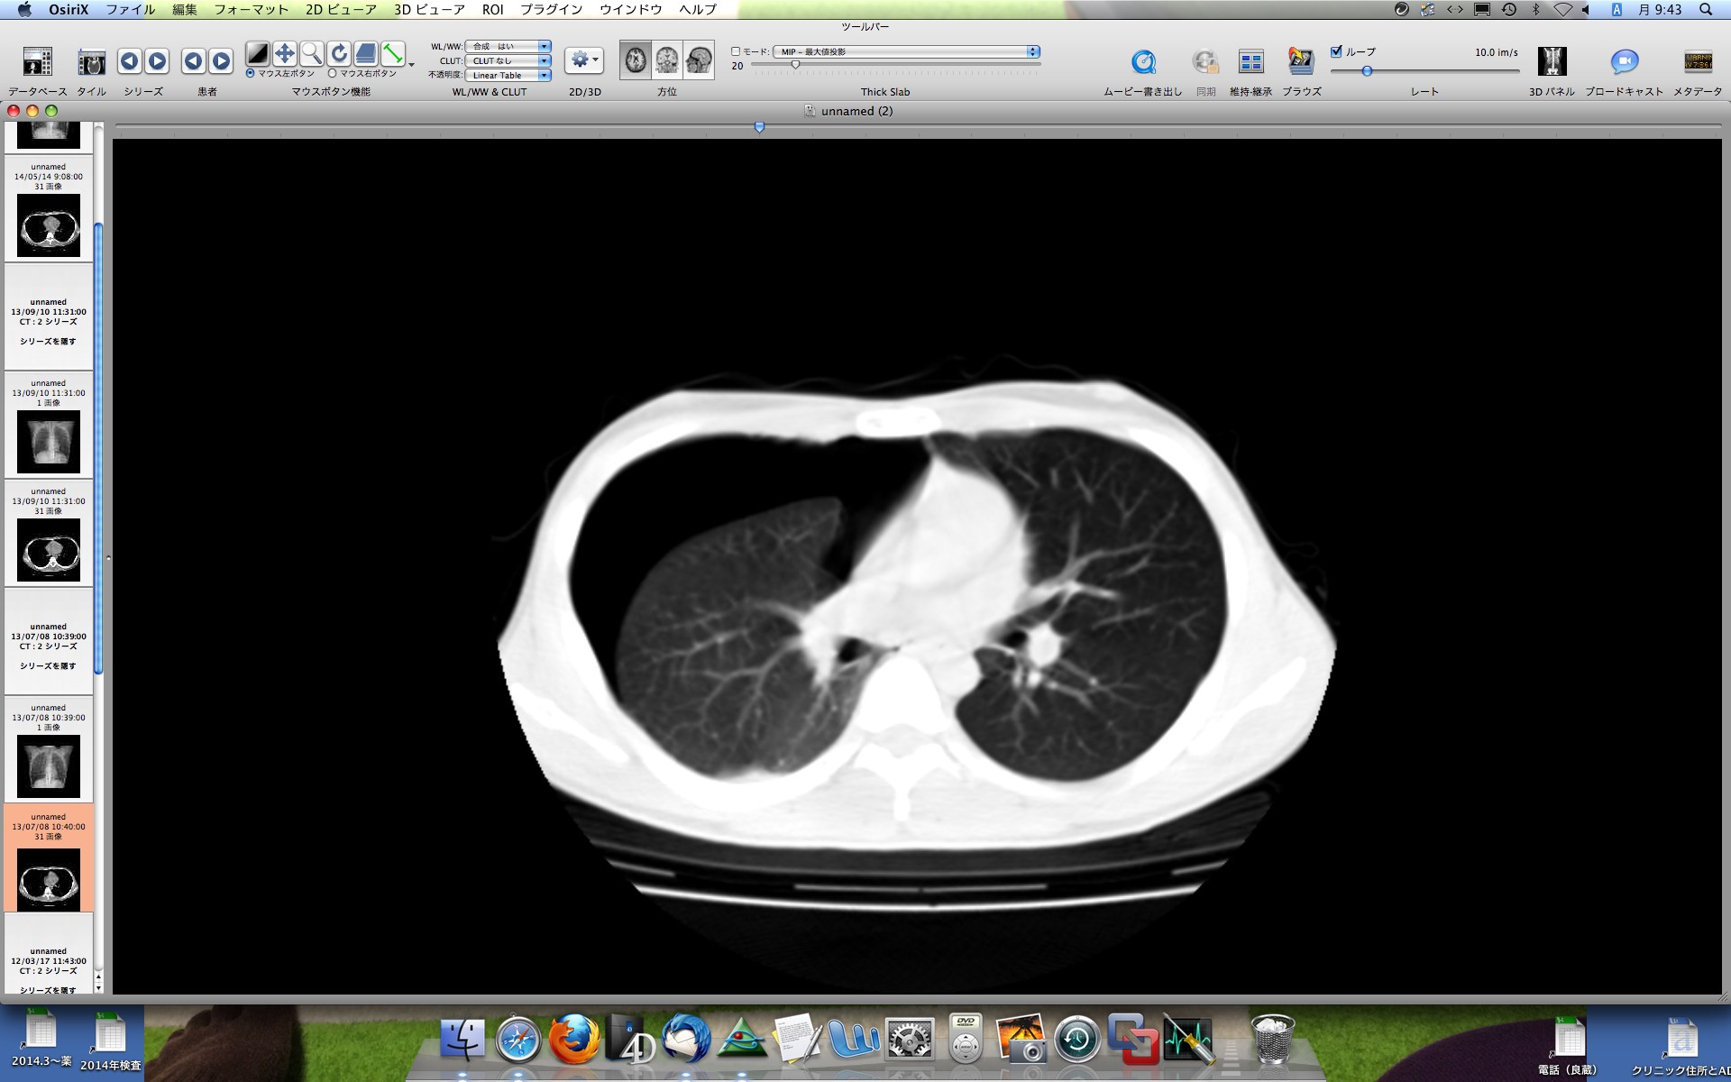Select the 13/07/08 10:39 chest X-ray thumbnail
The height and width of the screenshot is (1082, 1731).
49,766
